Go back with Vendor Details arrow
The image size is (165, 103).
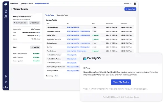pos(11,9)
